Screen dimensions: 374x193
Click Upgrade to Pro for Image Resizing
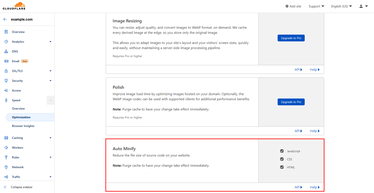point(291,38)
